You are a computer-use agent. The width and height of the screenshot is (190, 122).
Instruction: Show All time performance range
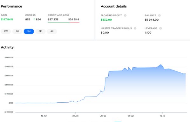tap(52, 31)
